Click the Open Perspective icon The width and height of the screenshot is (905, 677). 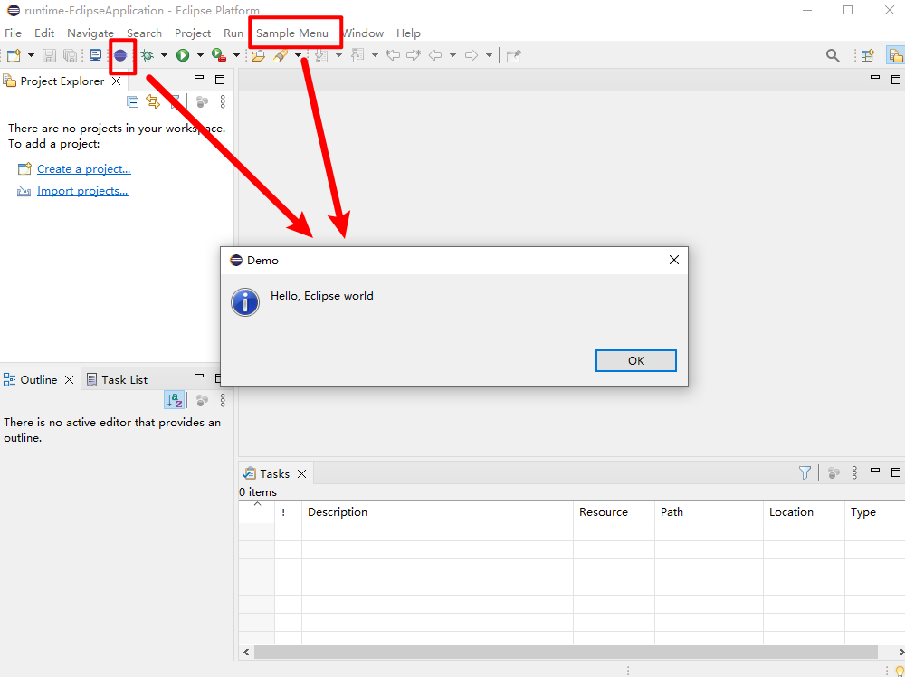tap(868, 55)
